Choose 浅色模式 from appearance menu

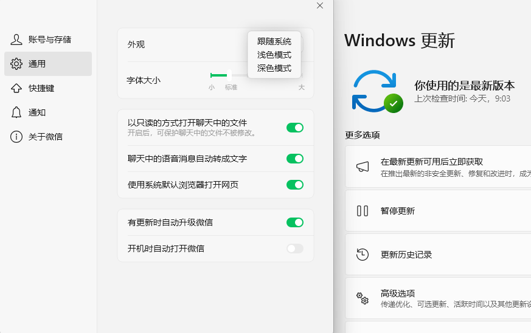coord(274,55)
